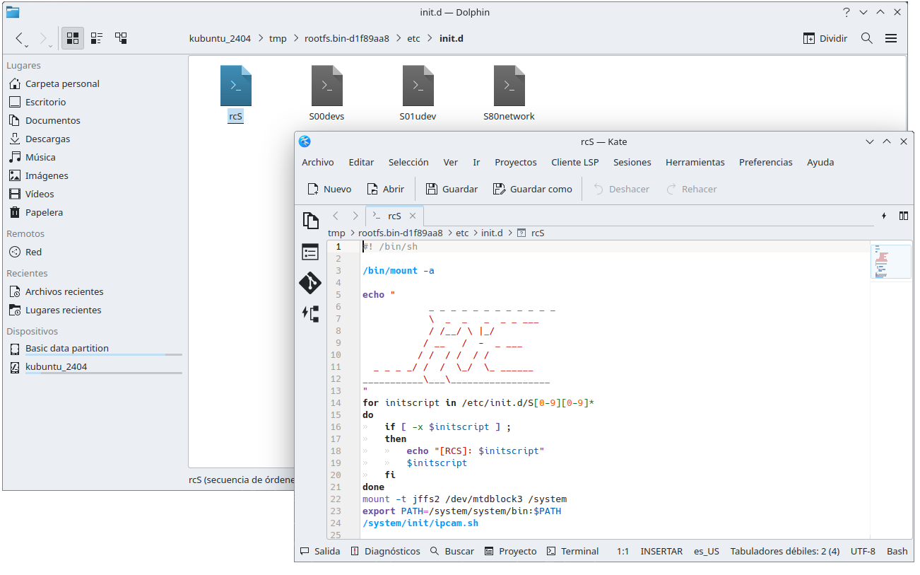The width and height of the screenshot is (920, 575).
Task: Click the Search magnifier in Dolphin toolbar
Action: (x=866, y=38)
